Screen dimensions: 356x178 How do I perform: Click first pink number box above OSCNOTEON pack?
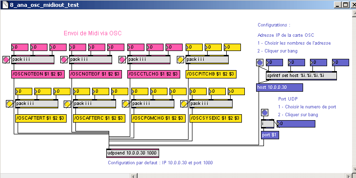[x=20, y=47]
